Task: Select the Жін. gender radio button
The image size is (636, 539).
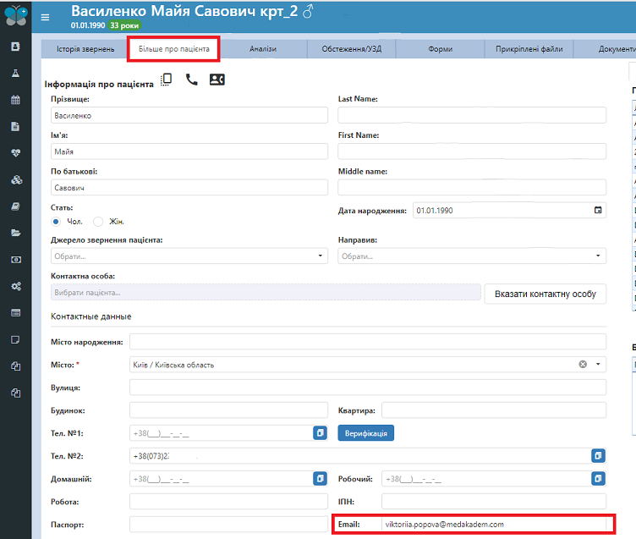Action: (98, 222)
